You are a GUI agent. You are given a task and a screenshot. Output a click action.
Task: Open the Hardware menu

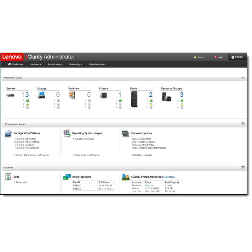click(35, 64)
